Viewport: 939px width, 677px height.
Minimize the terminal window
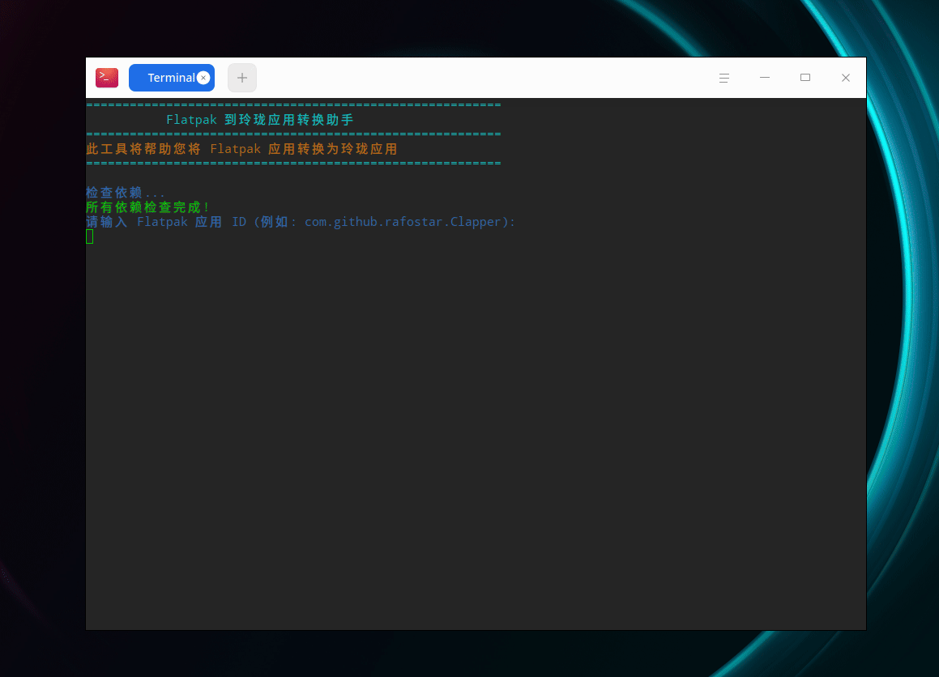(765, 78)
